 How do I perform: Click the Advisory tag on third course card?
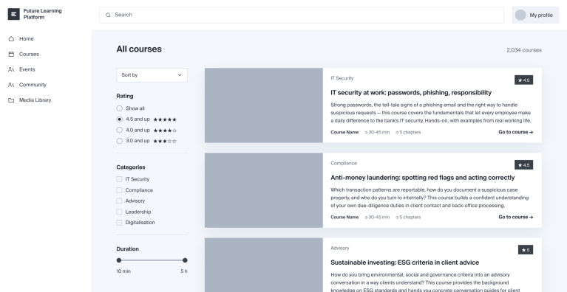click(x=339, y=248)
